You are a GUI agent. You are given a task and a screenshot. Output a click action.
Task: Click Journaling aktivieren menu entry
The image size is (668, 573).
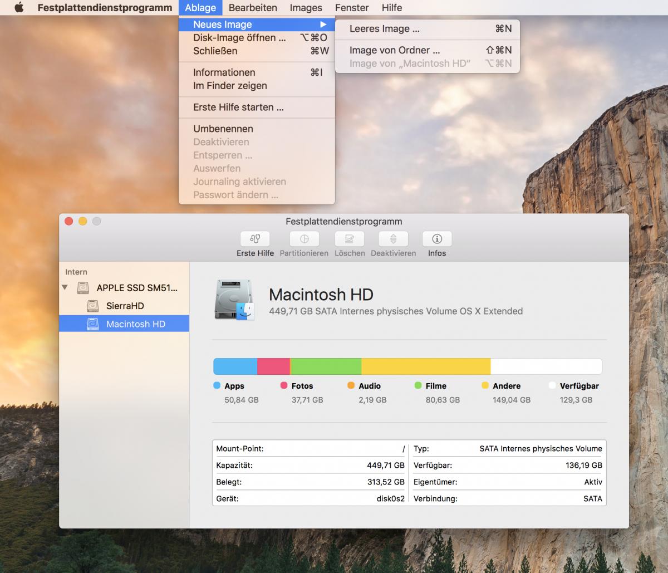257,182
